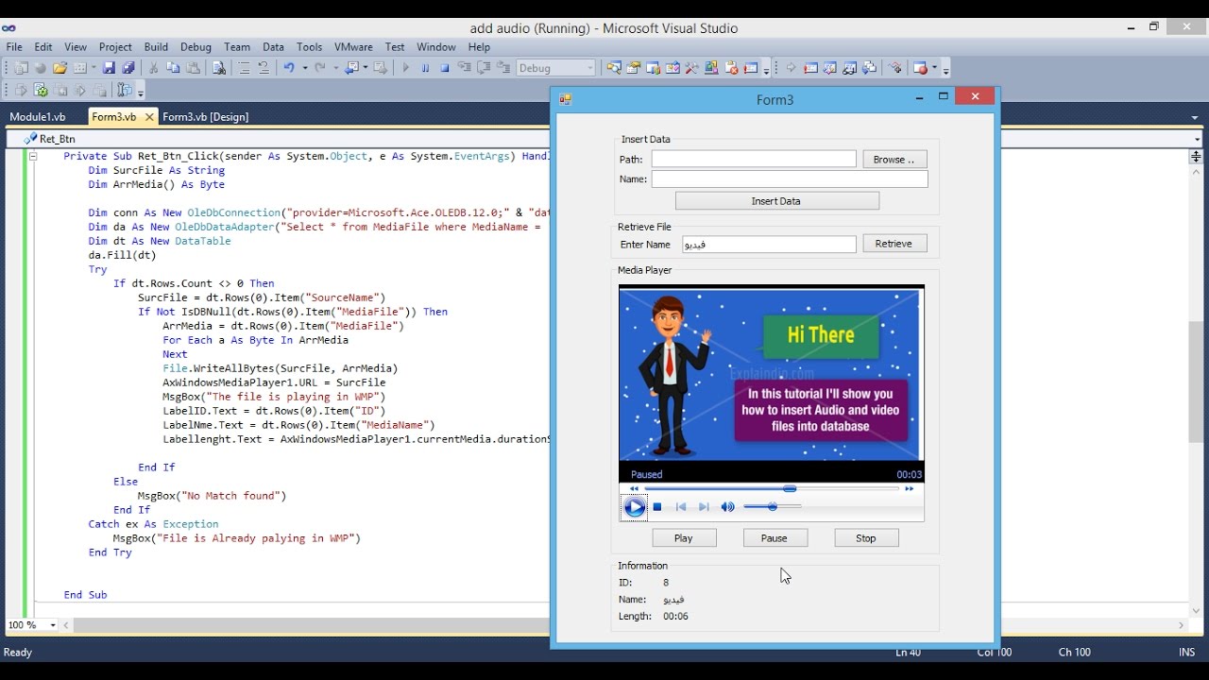The image size is (1209, 680).
Task: Adjust the media player volume slider
Action: pos(773,507)
